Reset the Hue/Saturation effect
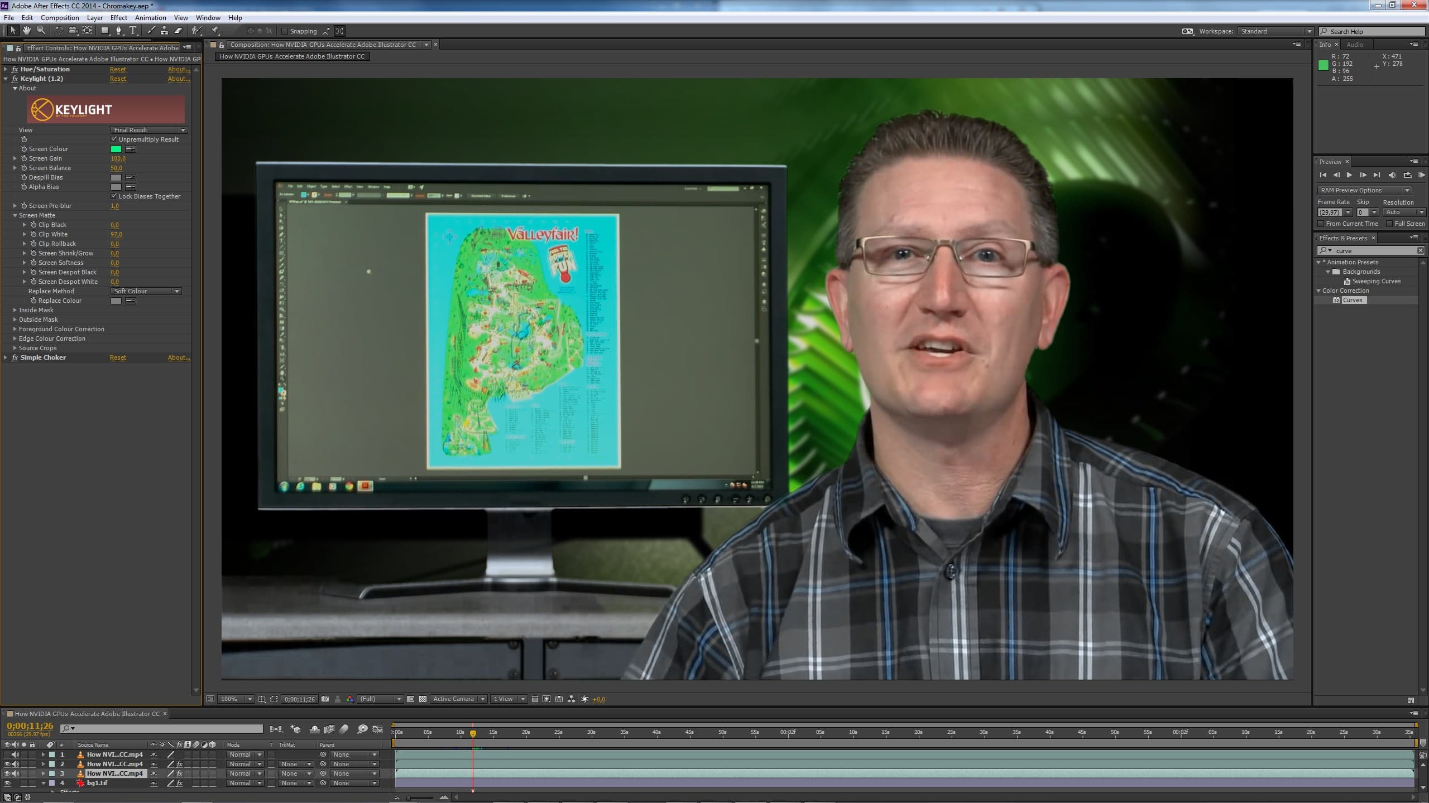 pos(118,69)
